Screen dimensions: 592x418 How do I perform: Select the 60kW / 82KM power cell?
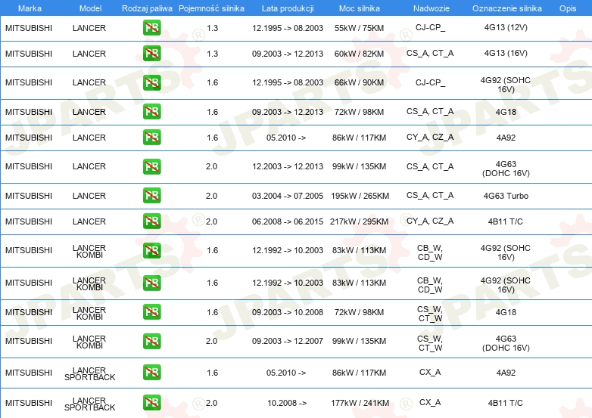359,54
